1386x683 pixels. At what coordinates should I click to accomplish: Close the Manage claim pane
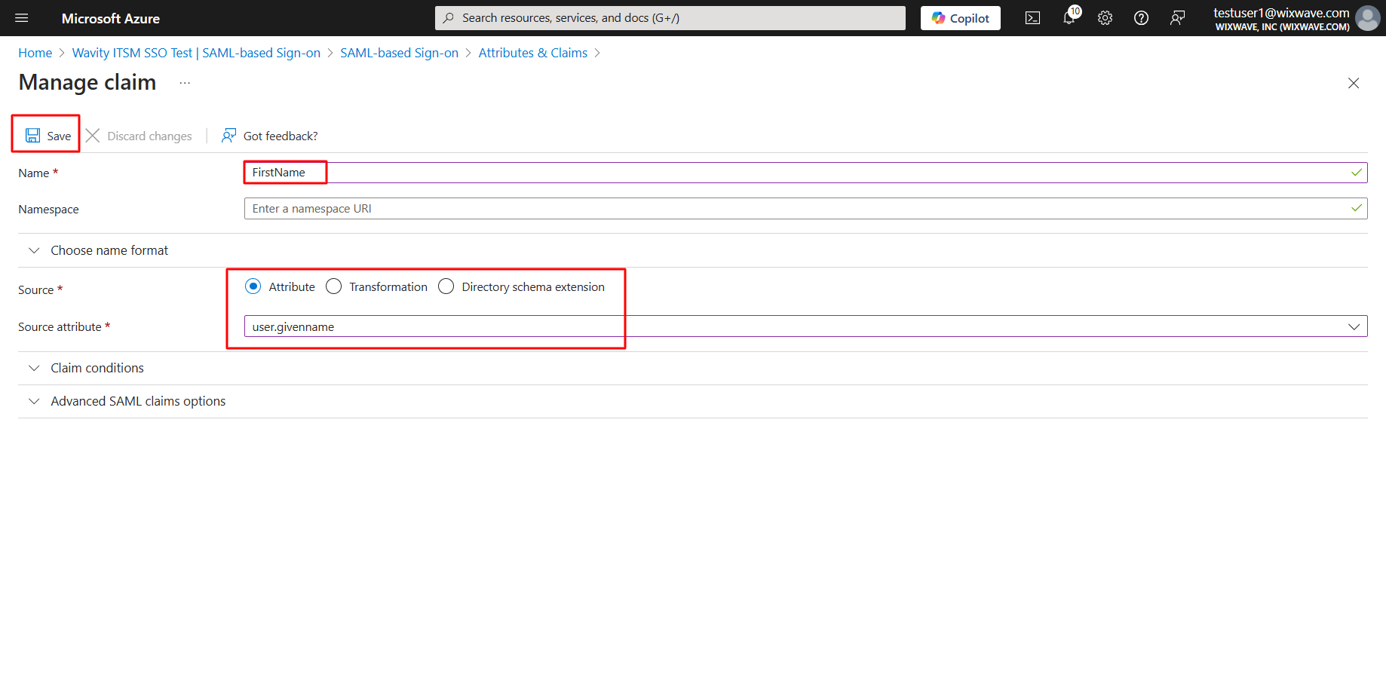(x=1354, y=83)
